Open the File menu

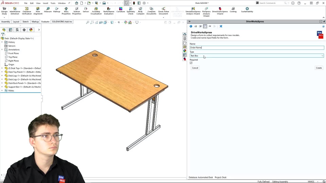point(25,3)
